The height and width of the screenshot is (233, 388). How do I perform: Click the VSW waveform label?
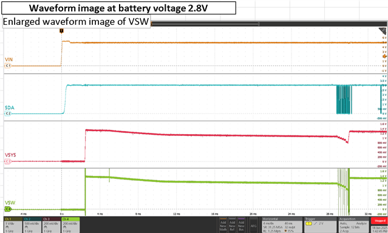(10, 203)
